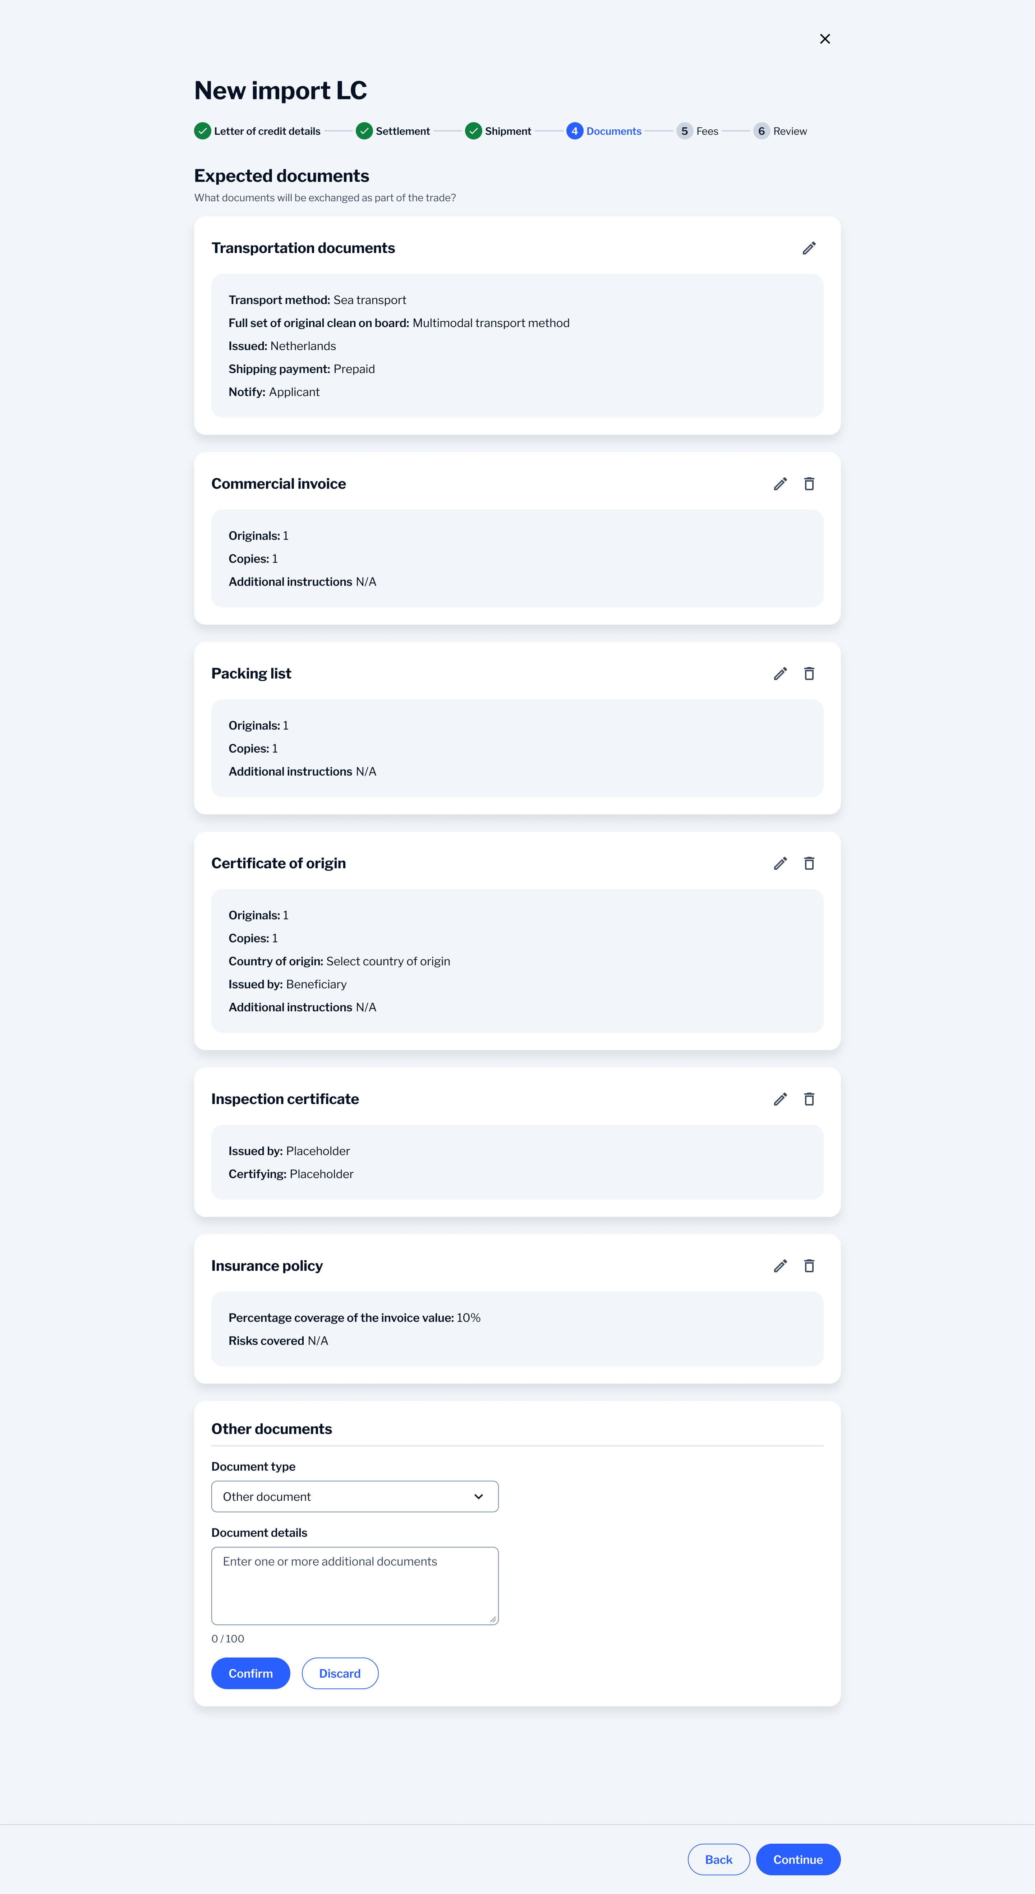
Task: Confirm the other document entry
Action: [x=251, y=1673]
